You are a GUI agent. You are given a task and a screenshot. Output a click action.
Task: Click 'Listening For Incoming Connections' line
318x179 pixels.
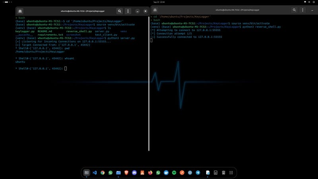point(63,42)
